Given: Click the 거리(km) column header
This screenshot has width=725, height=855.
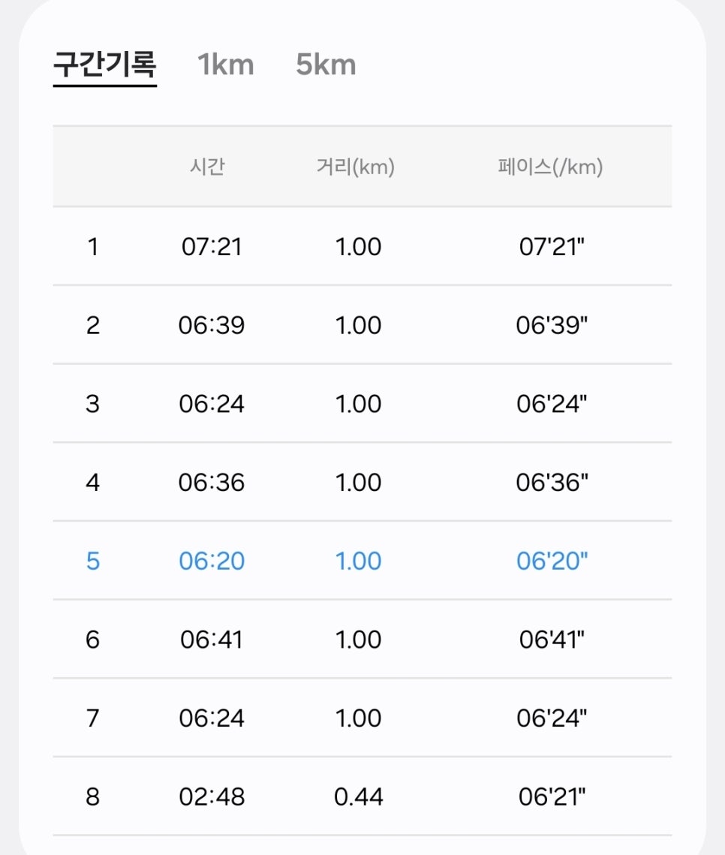Looking at the screenshot, I should (x=356, y=167).
